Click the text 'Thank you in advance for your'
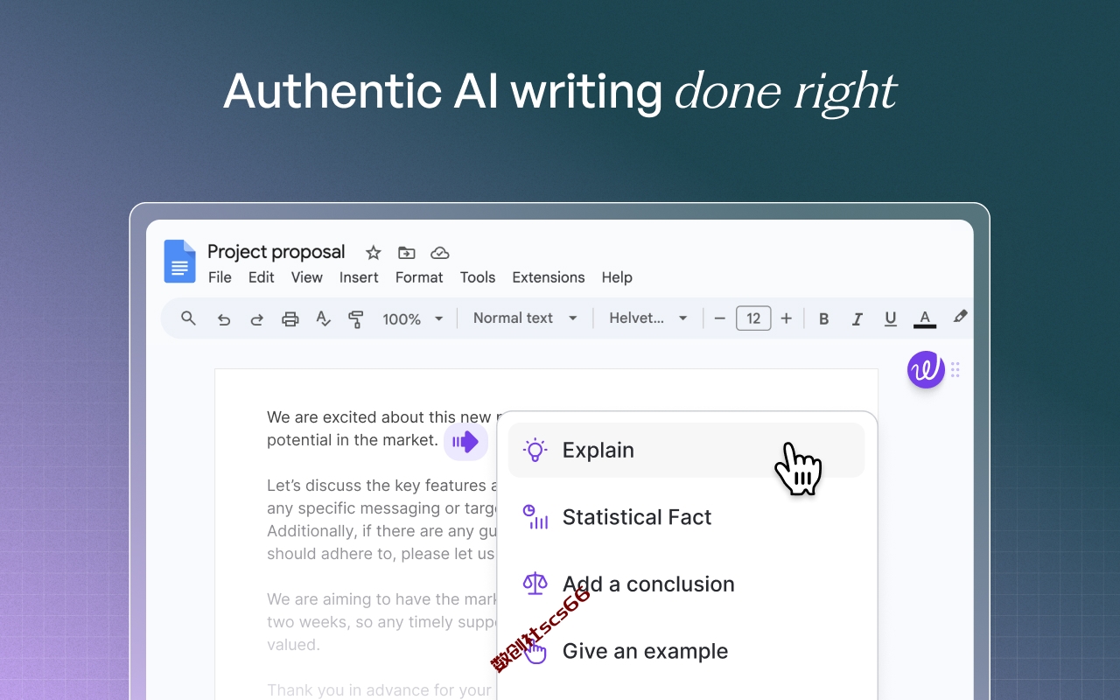 pos(380,690)
